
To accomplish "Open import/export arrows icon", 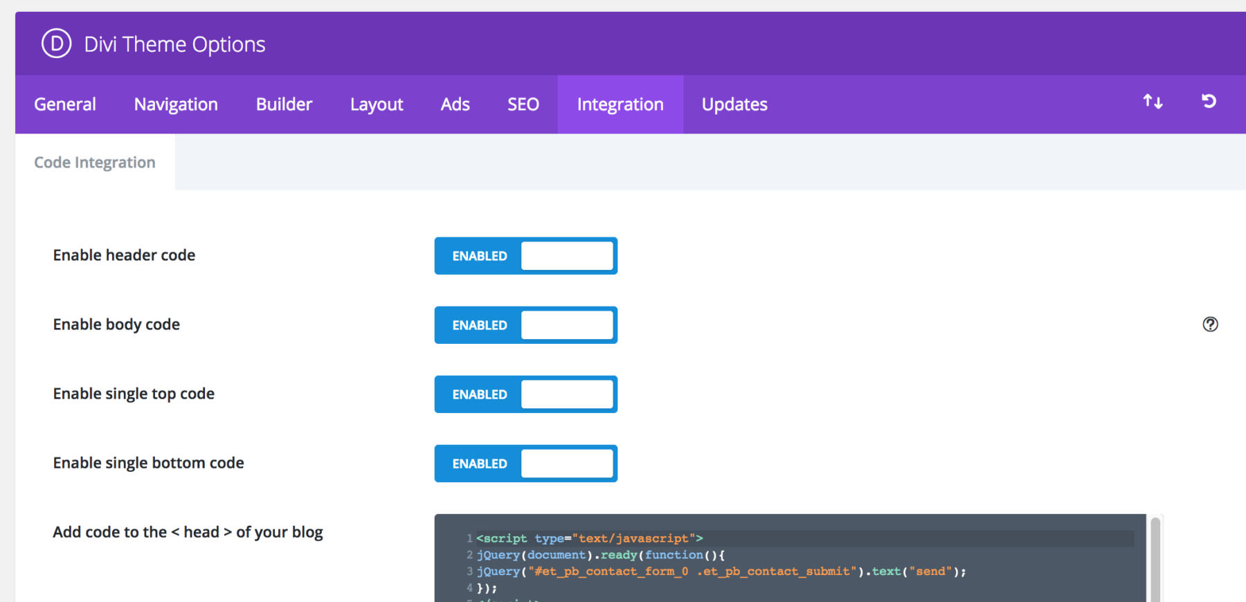I will click(x=1153, y=102).
